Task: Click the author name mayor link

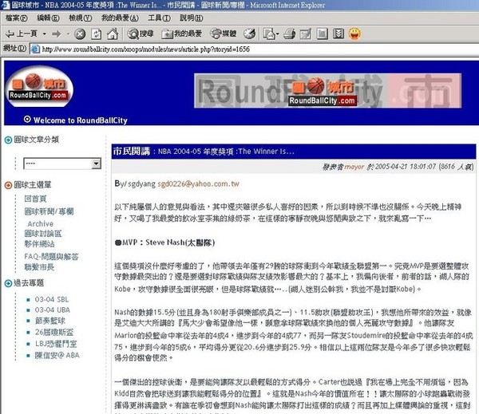Action: coord(354,167)
